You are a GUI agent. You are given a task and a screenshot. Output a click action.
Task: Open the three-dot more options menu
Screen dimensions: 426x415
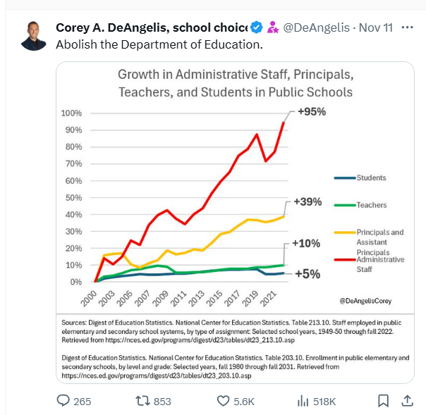click(x=407, y=28)
